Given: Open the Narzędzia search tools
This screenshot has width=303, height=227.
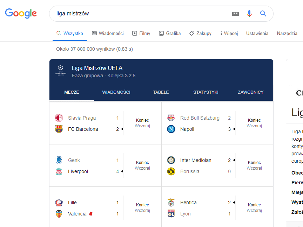Looking at the screenshot, I should click(287, 34).
